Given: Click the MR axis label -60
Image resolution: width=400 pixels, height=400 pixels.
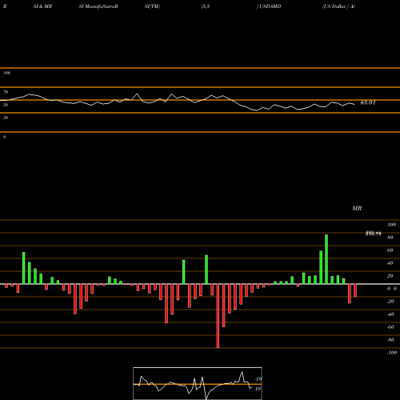Looking at the screenshot, I should pyautogui.click(x=390, y=327).
